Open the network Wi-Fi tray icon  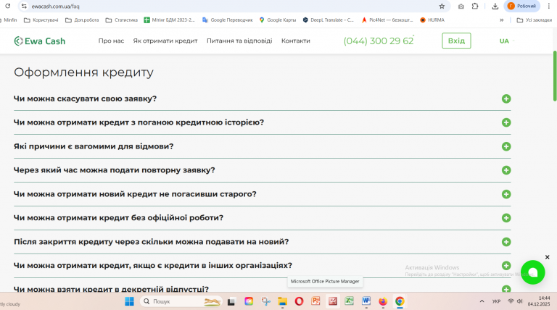[x=511, y=301]
